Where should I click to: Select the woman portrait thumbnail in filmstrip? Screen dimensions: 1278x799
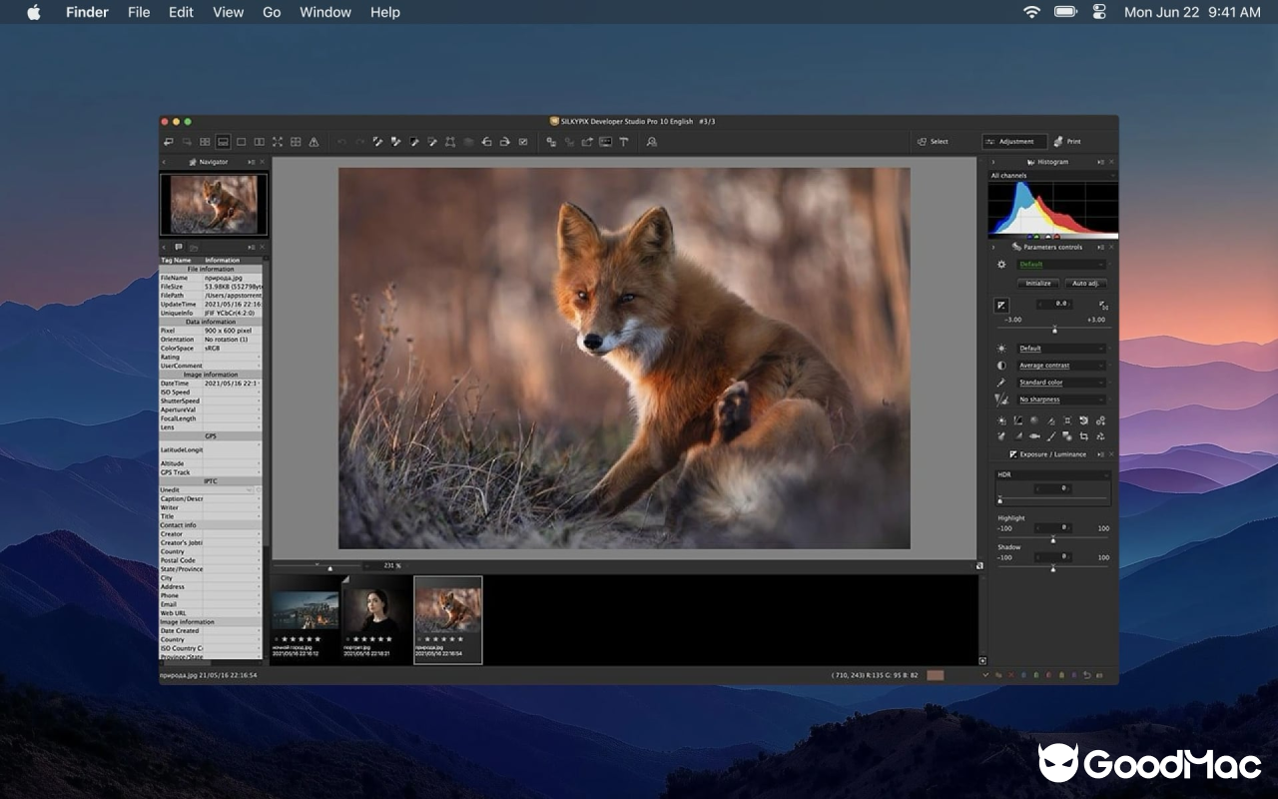tap(376, 620)
